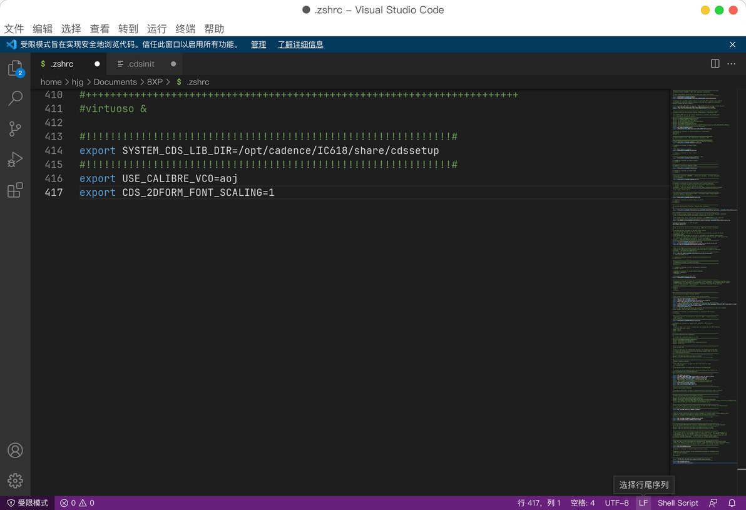746x510 pixels.
Task: Click the VS Code logo in banner
Action: coord(11,44)
